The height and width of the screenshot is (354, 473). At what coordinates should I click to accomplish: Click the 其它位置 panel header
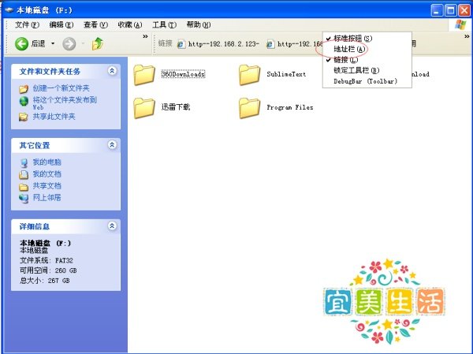pyautogui.click(x=65, y=145)
